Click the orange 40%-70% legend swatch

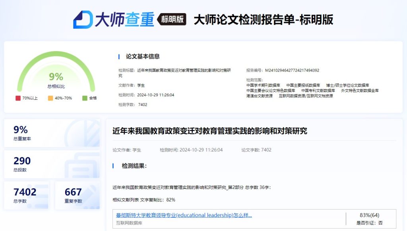[x=50, y=98]
